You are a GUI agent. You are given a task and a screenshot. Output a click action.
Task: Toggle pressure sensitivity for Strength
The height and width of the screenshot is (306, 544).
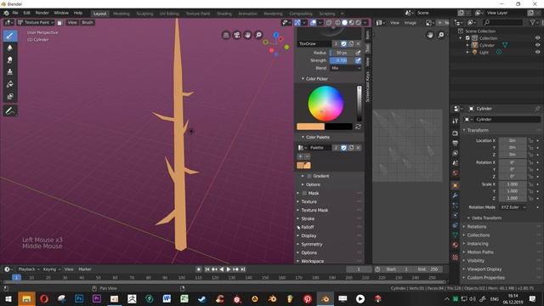click(358, 60)
